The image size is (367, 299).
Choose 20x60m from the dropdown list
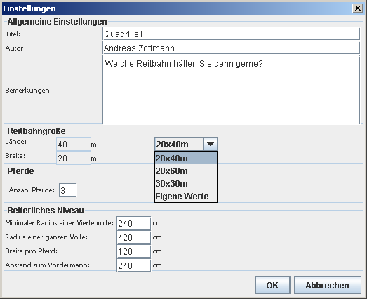point(186,171)
